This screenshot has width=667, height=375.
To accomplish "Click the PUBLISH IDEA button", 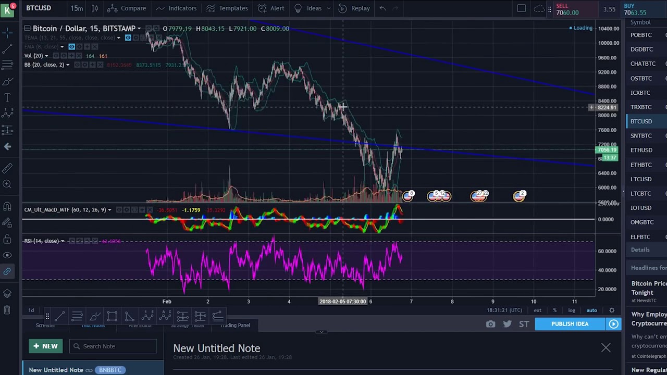I will 570,324.
